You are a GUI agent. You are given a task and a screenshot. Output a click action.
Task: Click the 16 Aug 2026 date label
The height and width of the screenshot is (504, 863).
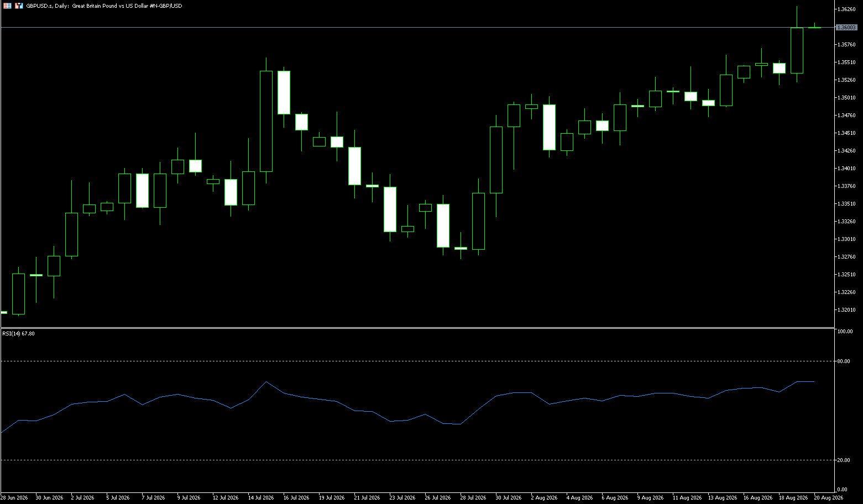[x=758, y=498]
